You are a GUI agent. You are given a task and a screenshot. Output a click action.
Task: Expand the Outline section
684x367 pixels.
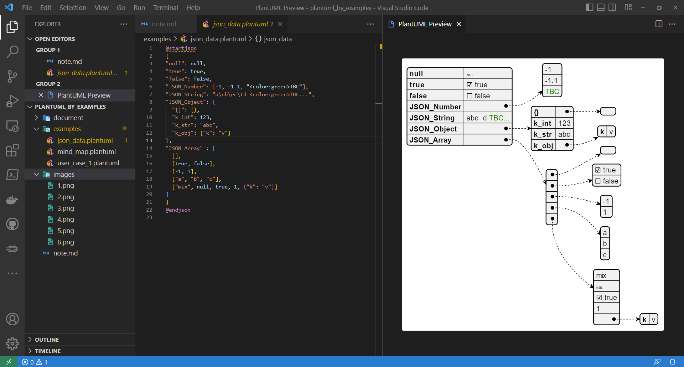(80, 340)
